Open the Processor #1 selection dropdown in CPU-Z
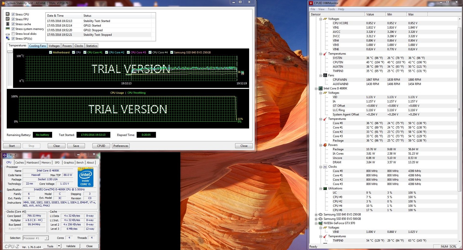The image size is (463, 250). pos(36,238)
